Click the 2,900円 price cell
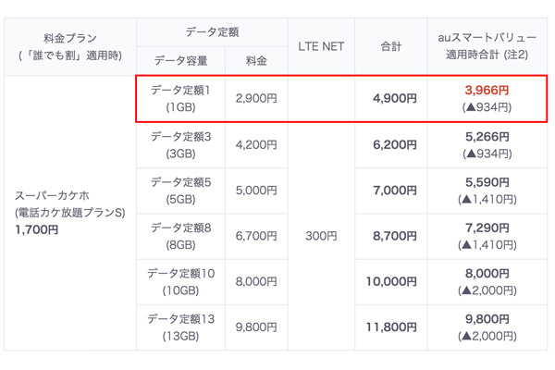Image resolution: width=555 pixels, height=370 pixels. click(256, 98)
